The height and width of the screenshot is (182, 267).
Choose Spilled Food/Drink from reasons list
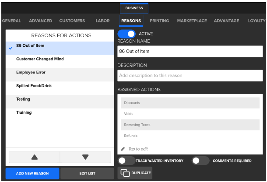(x=34, y=86)
